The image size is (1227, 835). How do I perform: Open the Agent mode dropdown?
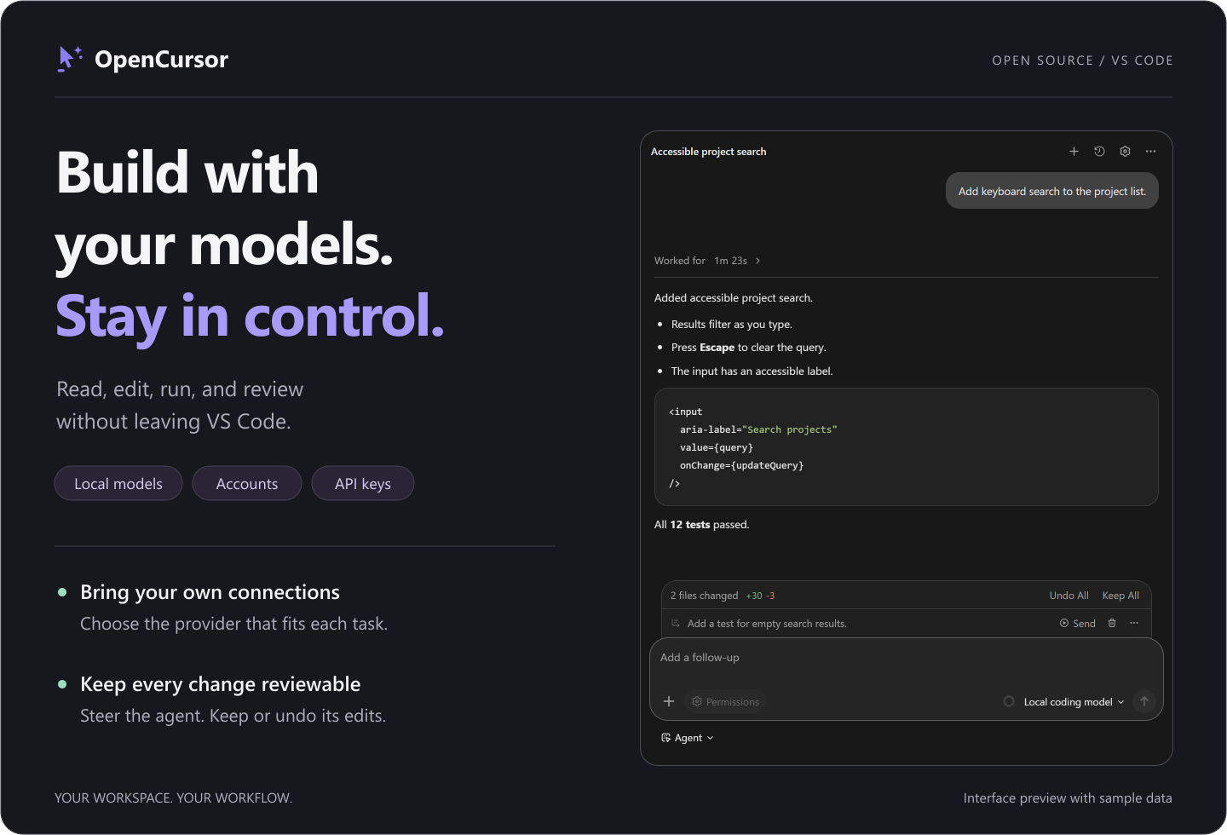(x=687, y=738)
